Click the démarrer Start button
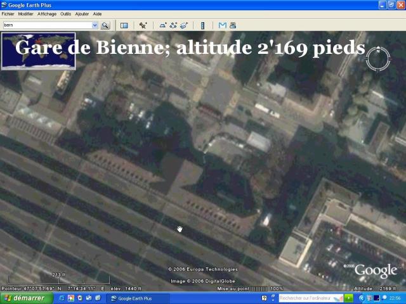This screenshot has height=304, width=406. [x=27, y=298]
